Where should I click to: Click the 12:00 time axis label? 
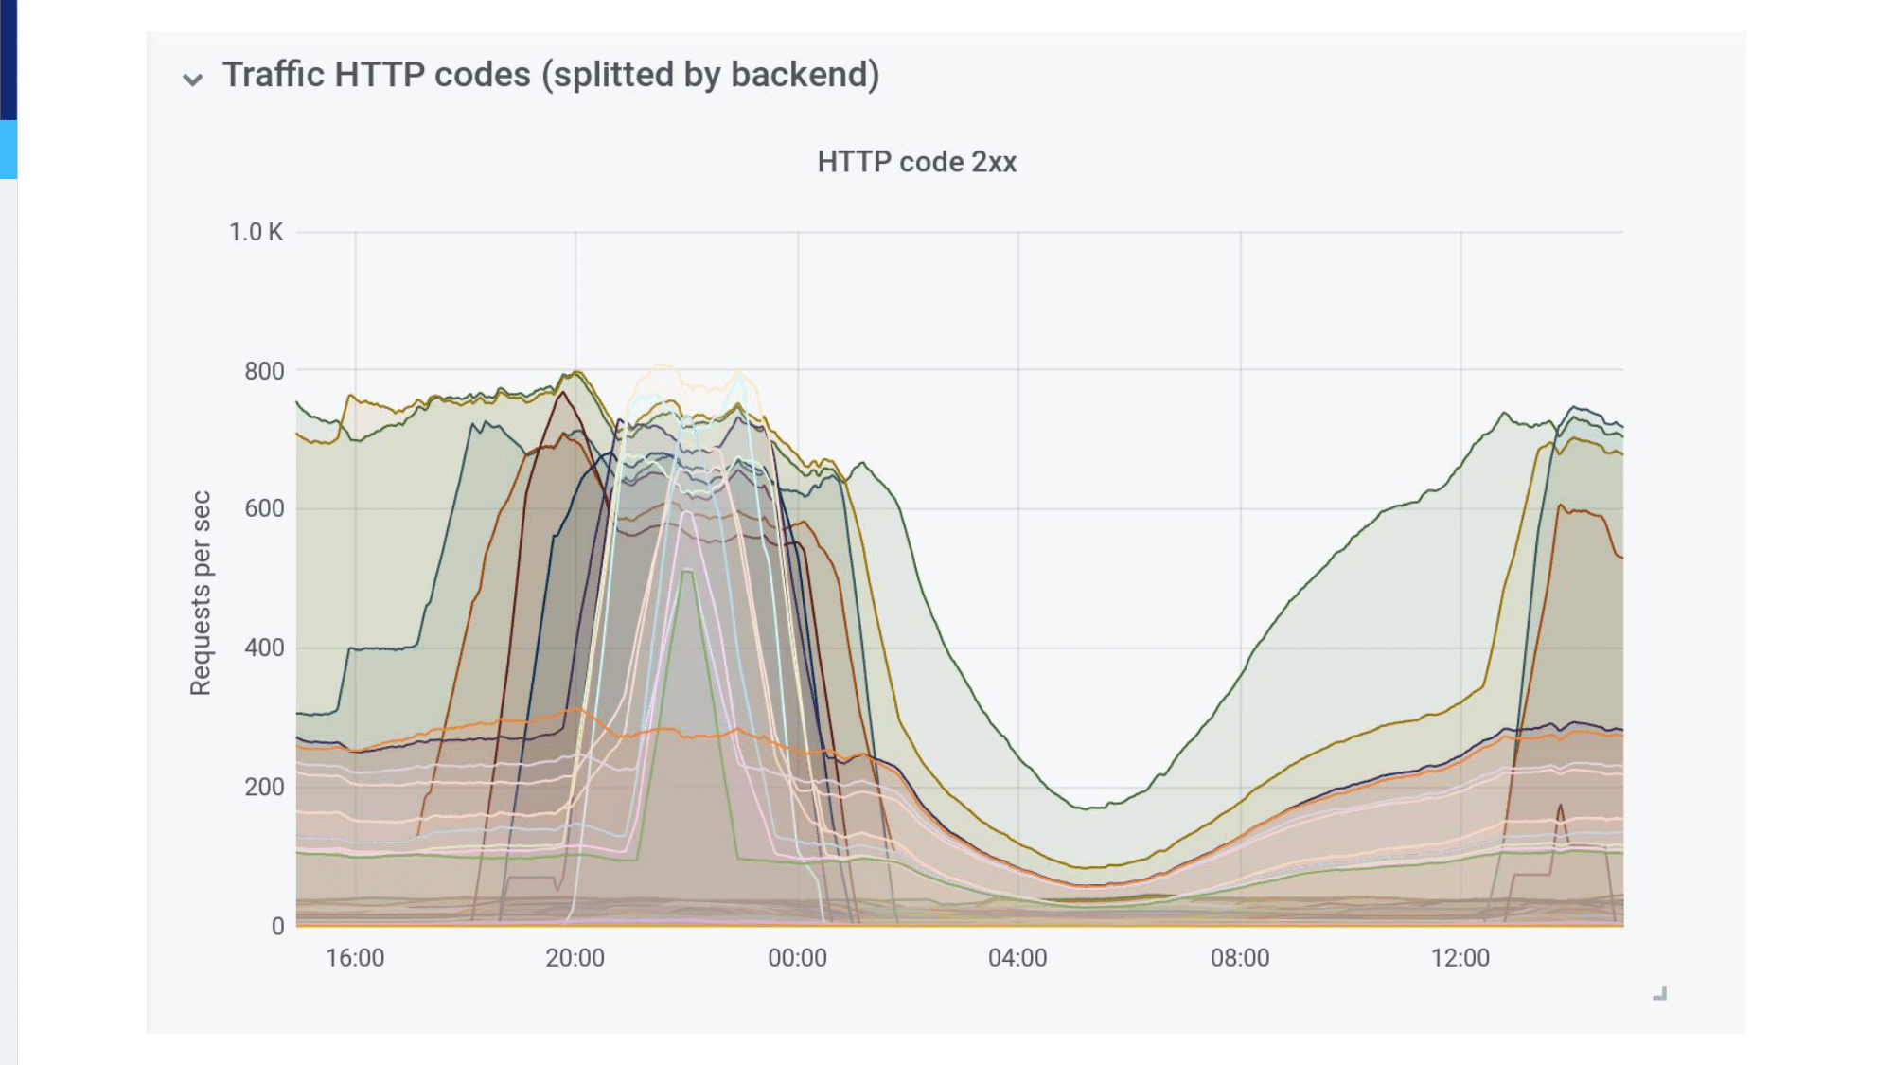click(x=1460, y=958)
